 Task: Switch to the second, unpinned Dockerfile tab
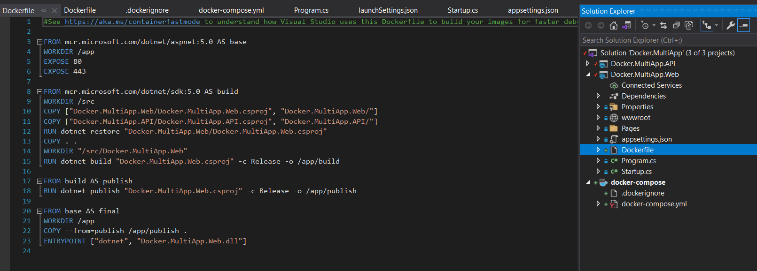tap(80, 10)
